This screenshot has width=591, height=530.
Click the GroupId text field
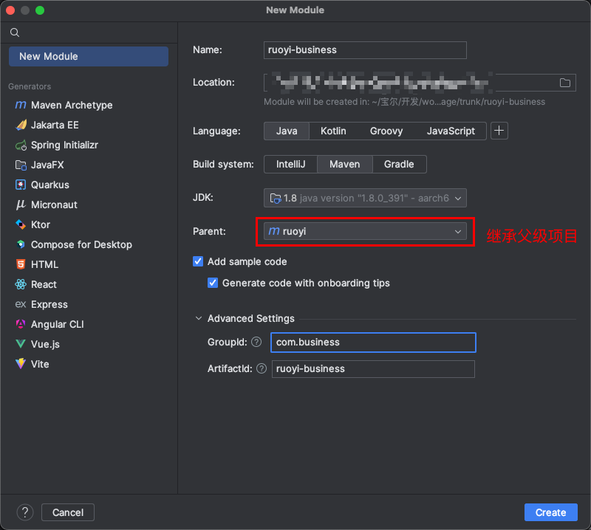click(373, 343)
